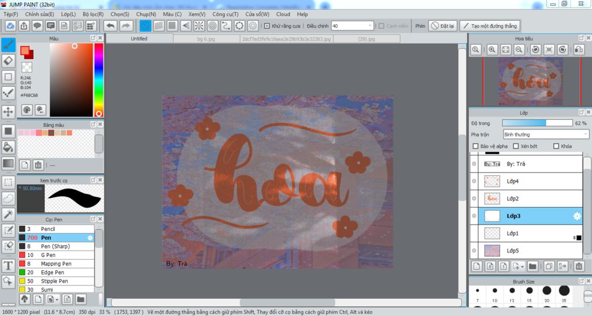Select the Eraser tool
This screenshot has height=316, width=592.
point(8,60)
